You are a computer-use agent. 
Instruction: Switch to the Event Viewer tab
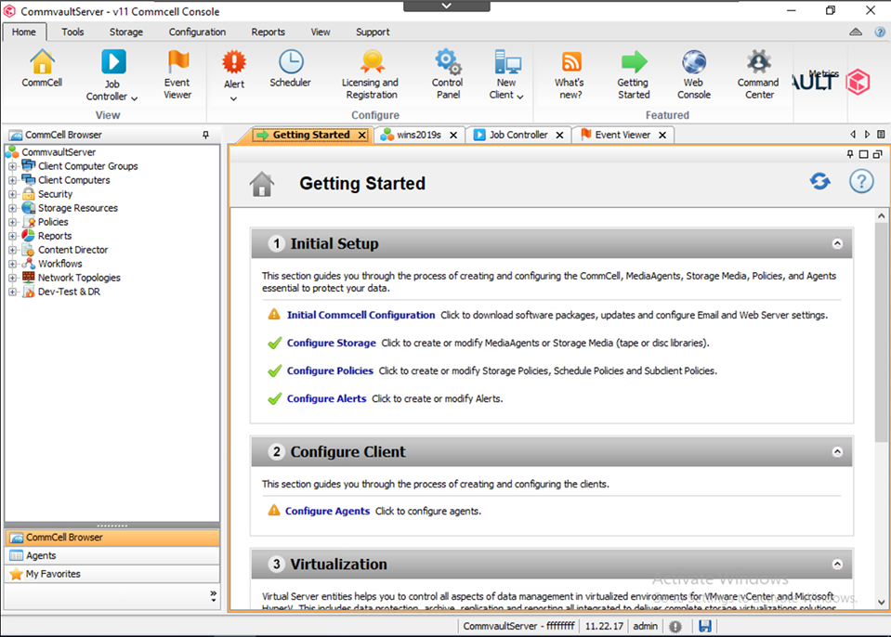pos(622,136)
